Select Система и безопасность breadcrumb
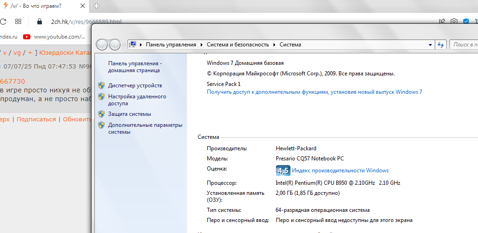Image resolution: width=478 pixels, height=233 pixels. (x=238, y=45)
